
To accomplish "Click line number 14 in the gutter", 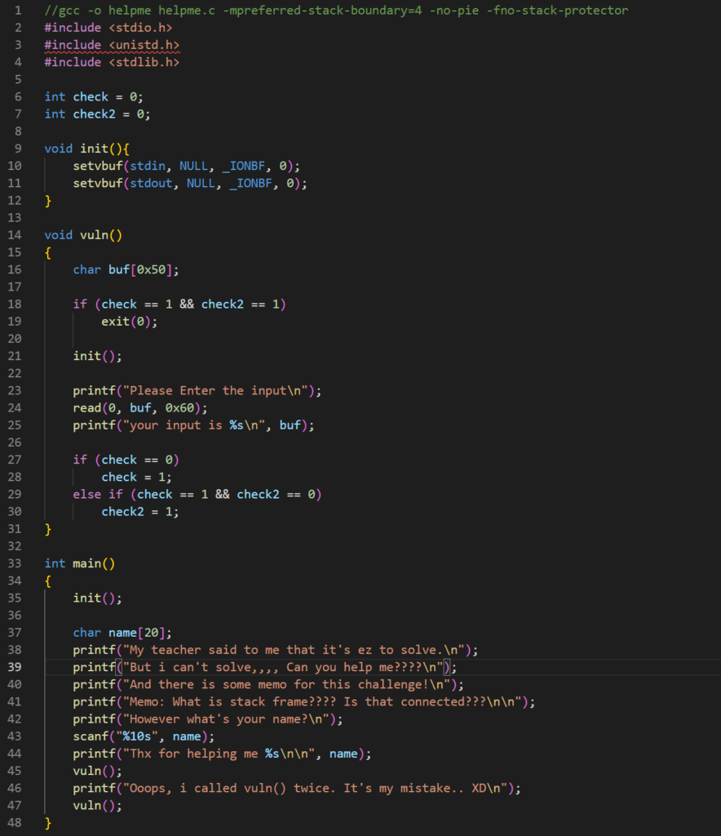I will point(15,235).
